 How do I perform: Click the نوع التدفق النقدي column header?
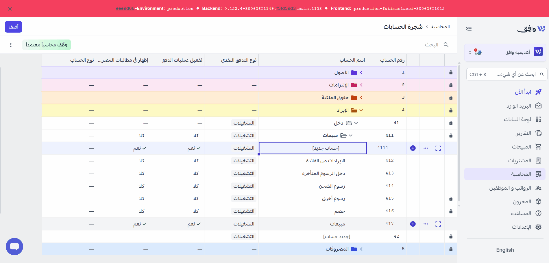232,60
